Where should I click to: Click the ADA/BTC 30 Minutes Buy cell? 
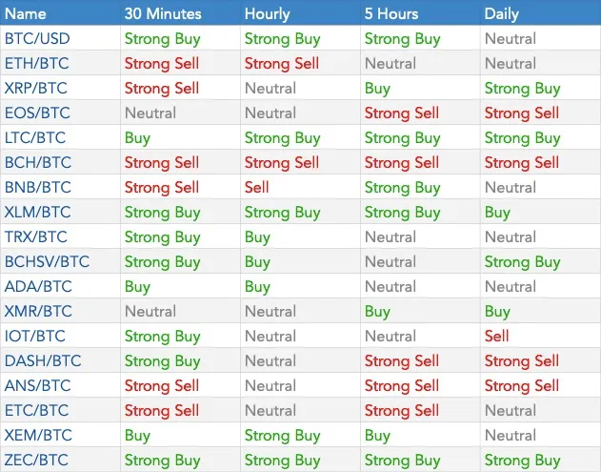137,287
